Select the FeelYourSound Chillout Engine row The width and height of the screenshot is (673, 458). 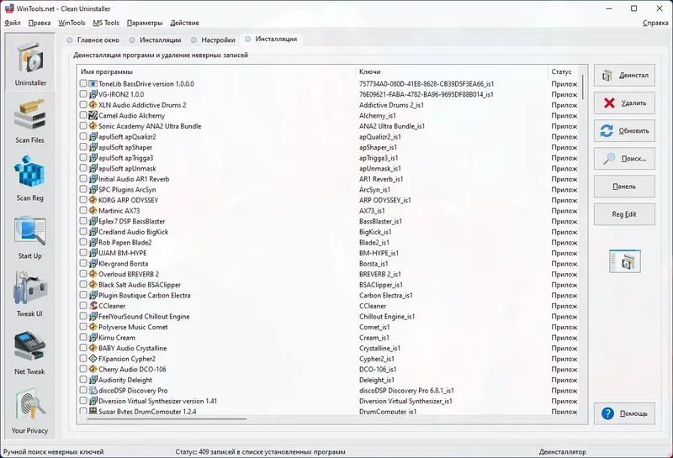point(328,316)
